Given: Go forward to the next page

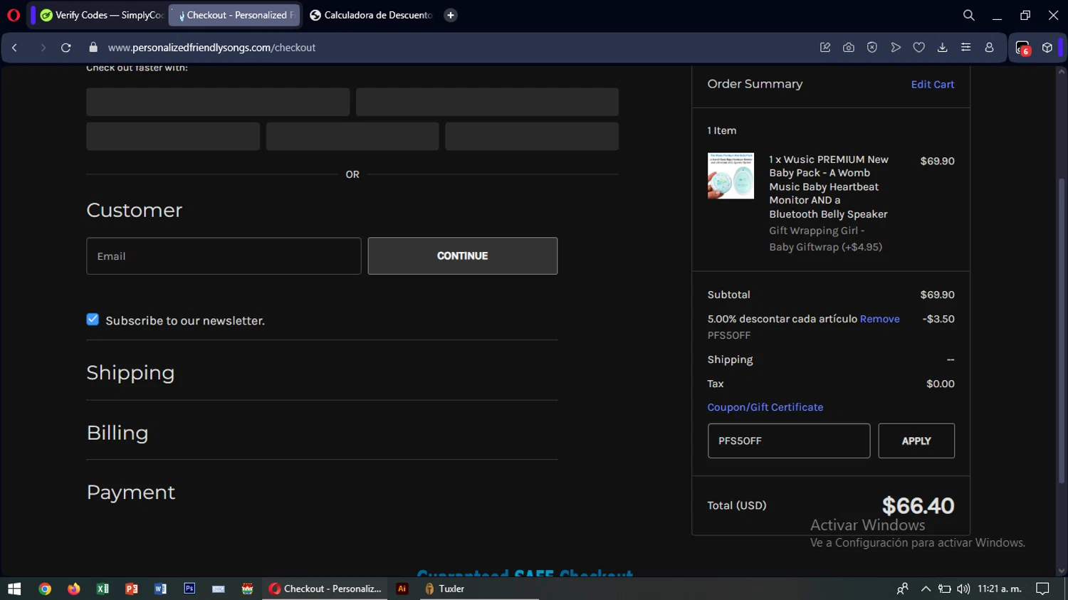Looking at the screenshot, I should 43,48.
